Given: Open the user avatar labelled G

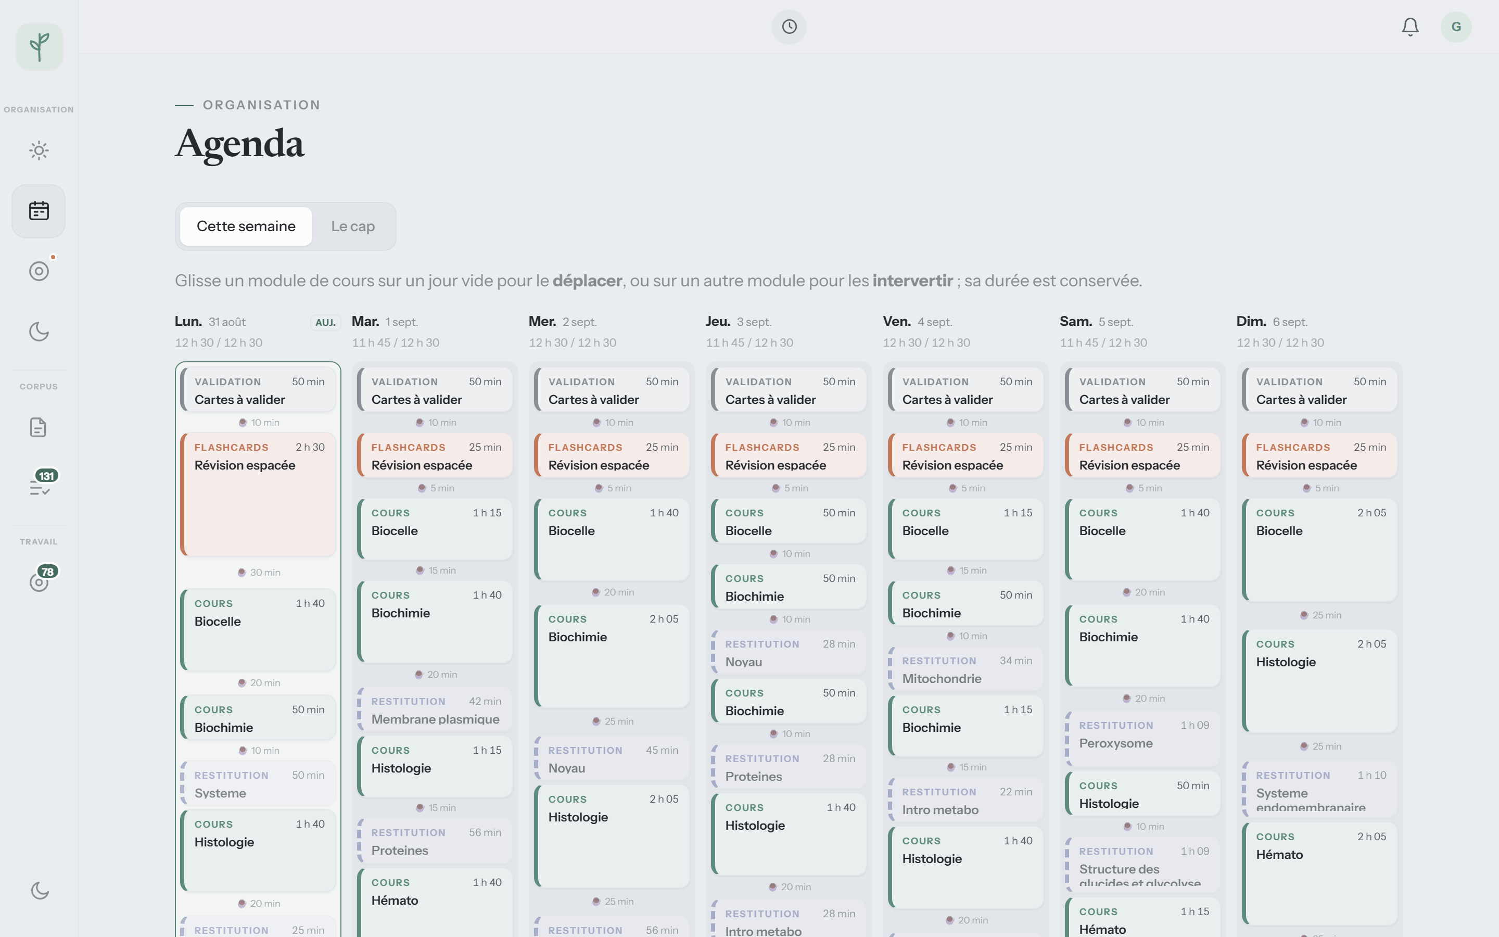Looking at the screenshot, I should [x=1456, y=27].
